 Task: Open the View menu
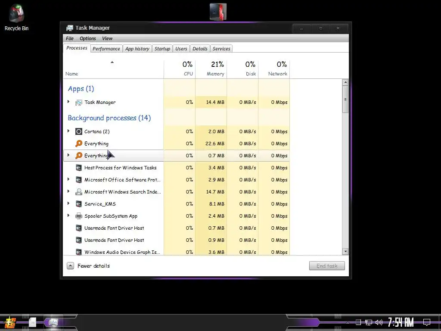(x=107, y=38)
